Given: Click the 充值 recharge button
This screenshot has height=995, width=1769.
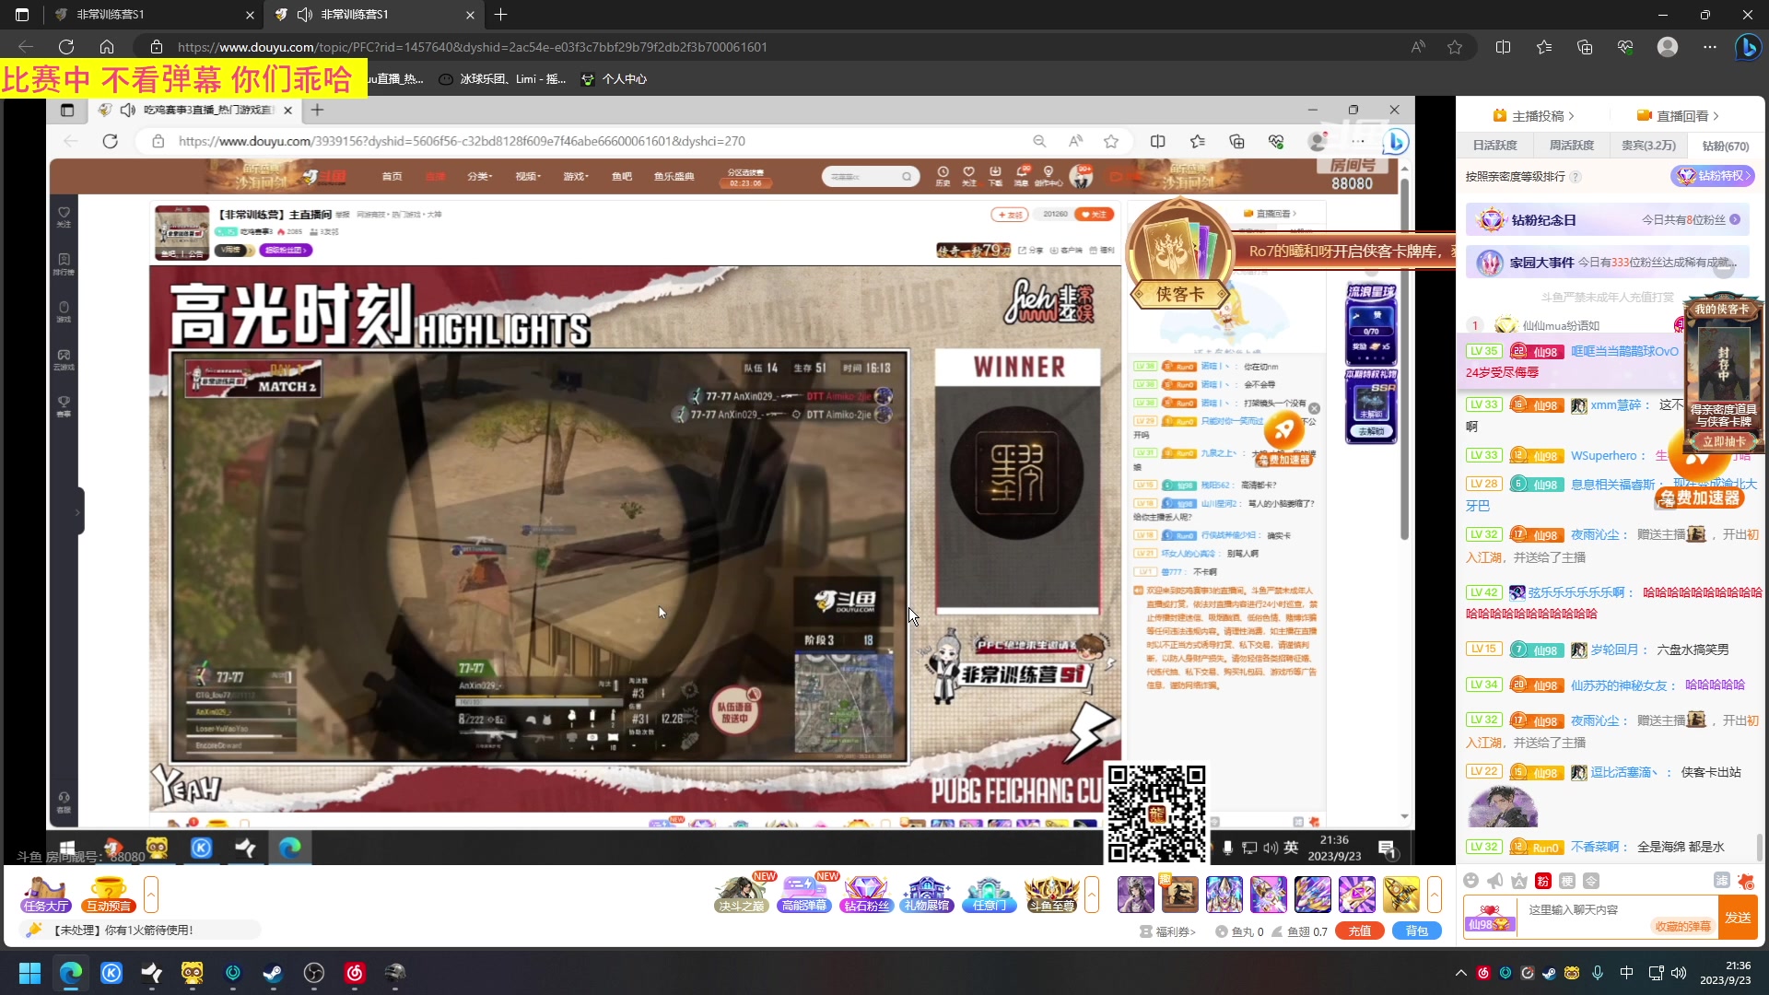Looking at the screenshot, I should pyautogui.click(x=1360, y=931).
